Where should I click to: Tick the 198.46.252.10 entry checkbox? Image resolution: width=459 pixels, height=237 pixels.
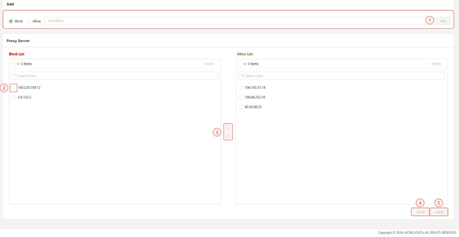pyautogui.click(x=241, y=97)
